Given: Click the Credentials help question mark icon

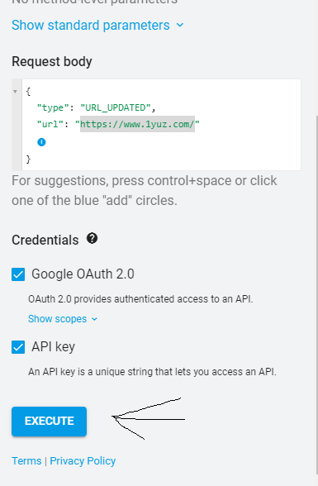Looking at the screenshot, I should (x=92, y=239).
